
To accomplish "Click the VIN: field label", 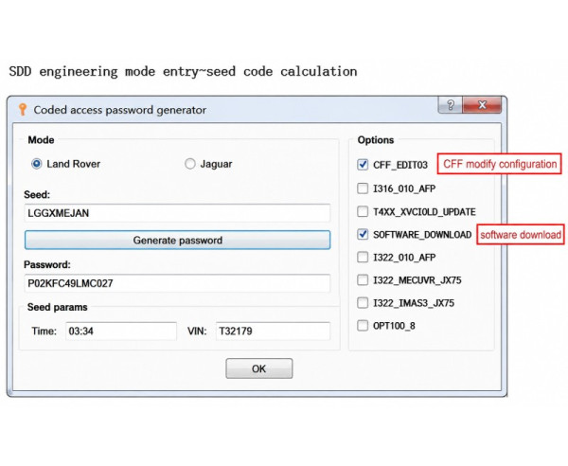I will point(197,331).
